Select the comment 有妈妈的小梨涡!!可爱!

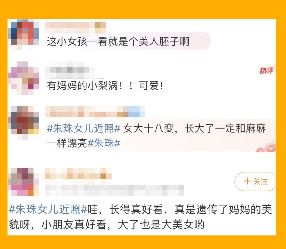105,86
